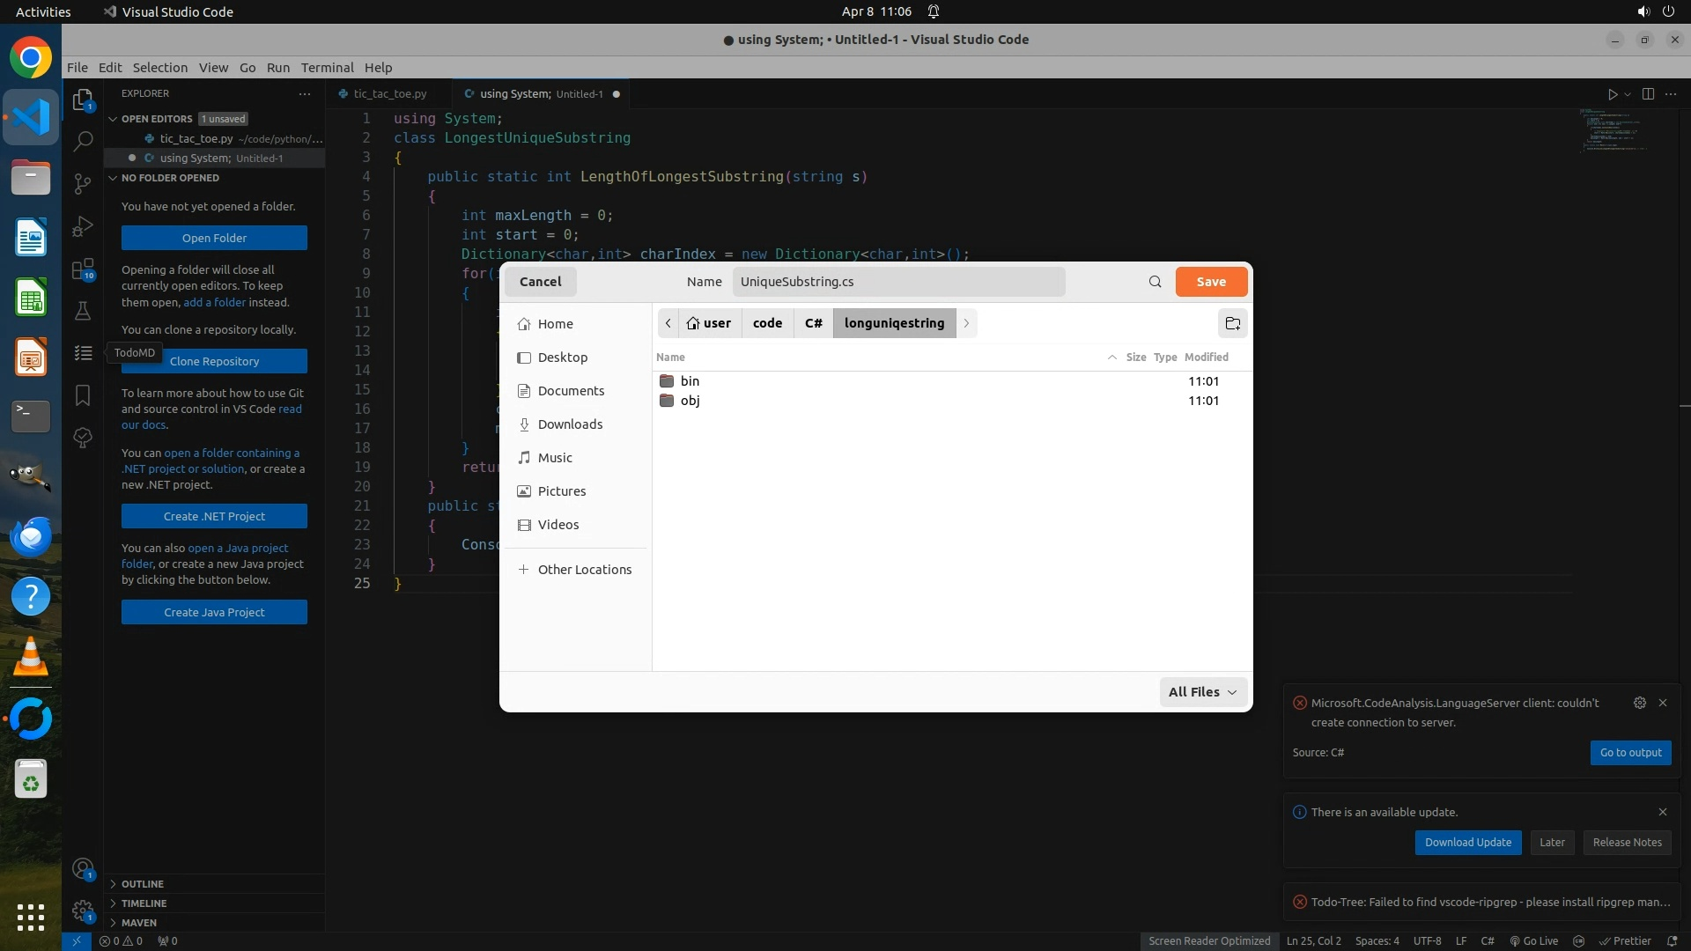Screen dimensions: 1691x951
Task: Open the Run and Debug view
Action: click(83, 226)
